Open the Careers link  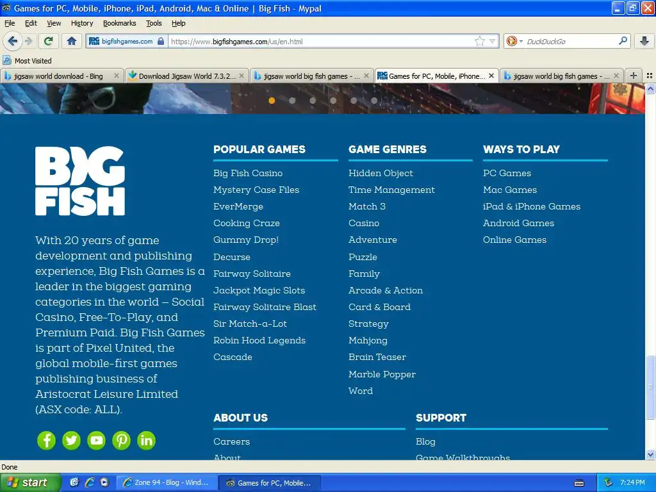231,441
